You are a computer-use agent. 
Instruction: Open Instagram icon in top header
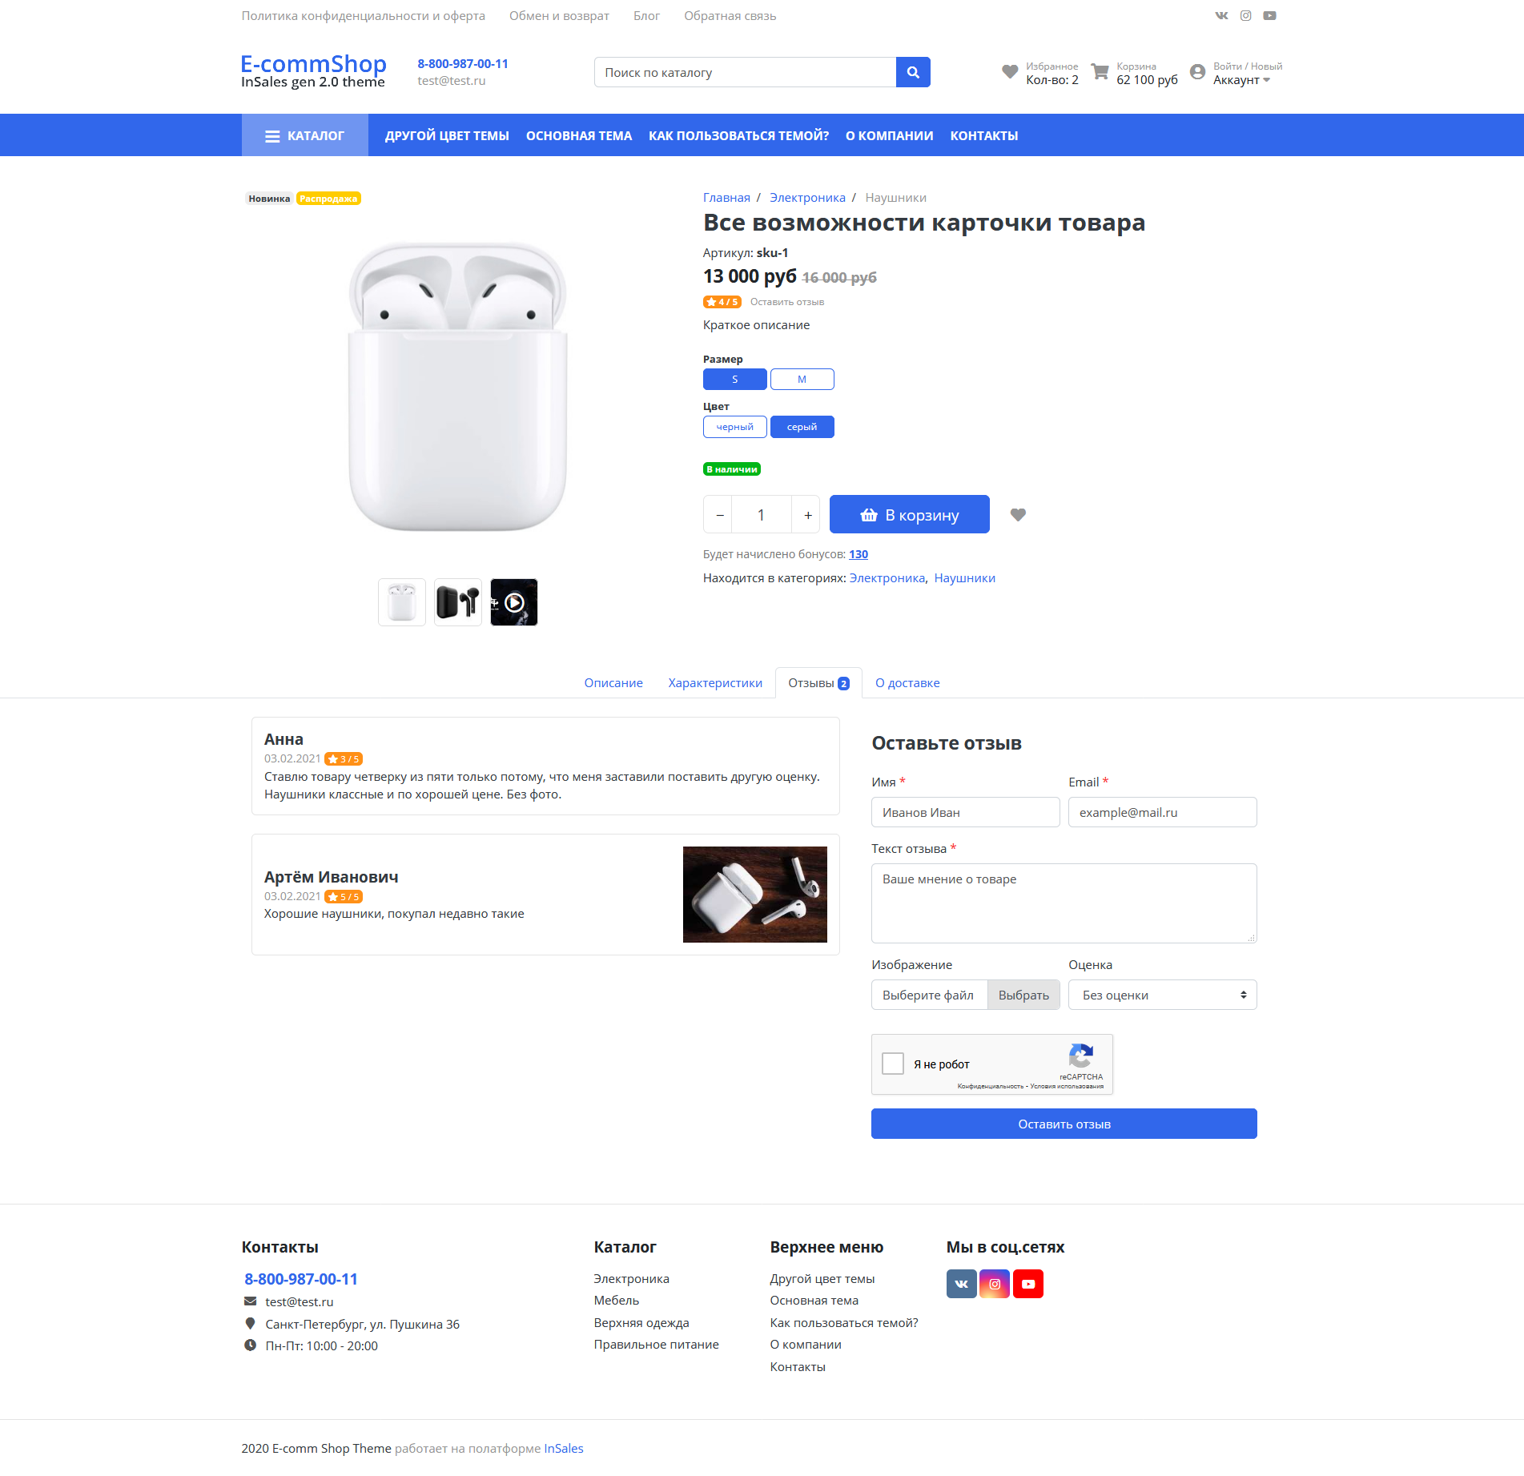1245,15
